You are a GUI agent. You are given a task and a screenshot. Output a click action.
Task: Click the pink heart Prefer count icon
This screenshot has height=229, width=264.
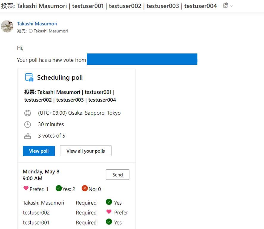click(26, 188)
